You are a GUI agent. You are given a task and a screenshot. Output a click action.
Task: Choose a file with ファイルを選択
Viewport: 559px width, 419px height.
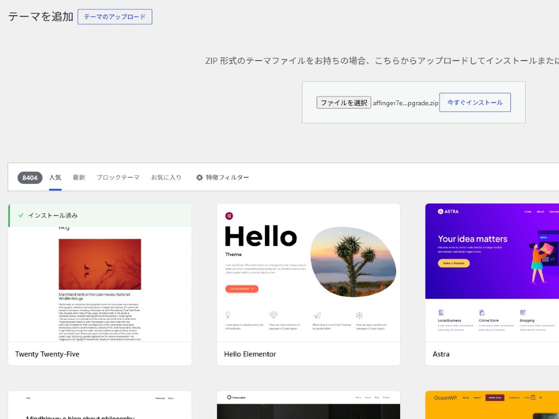(344, 103)
